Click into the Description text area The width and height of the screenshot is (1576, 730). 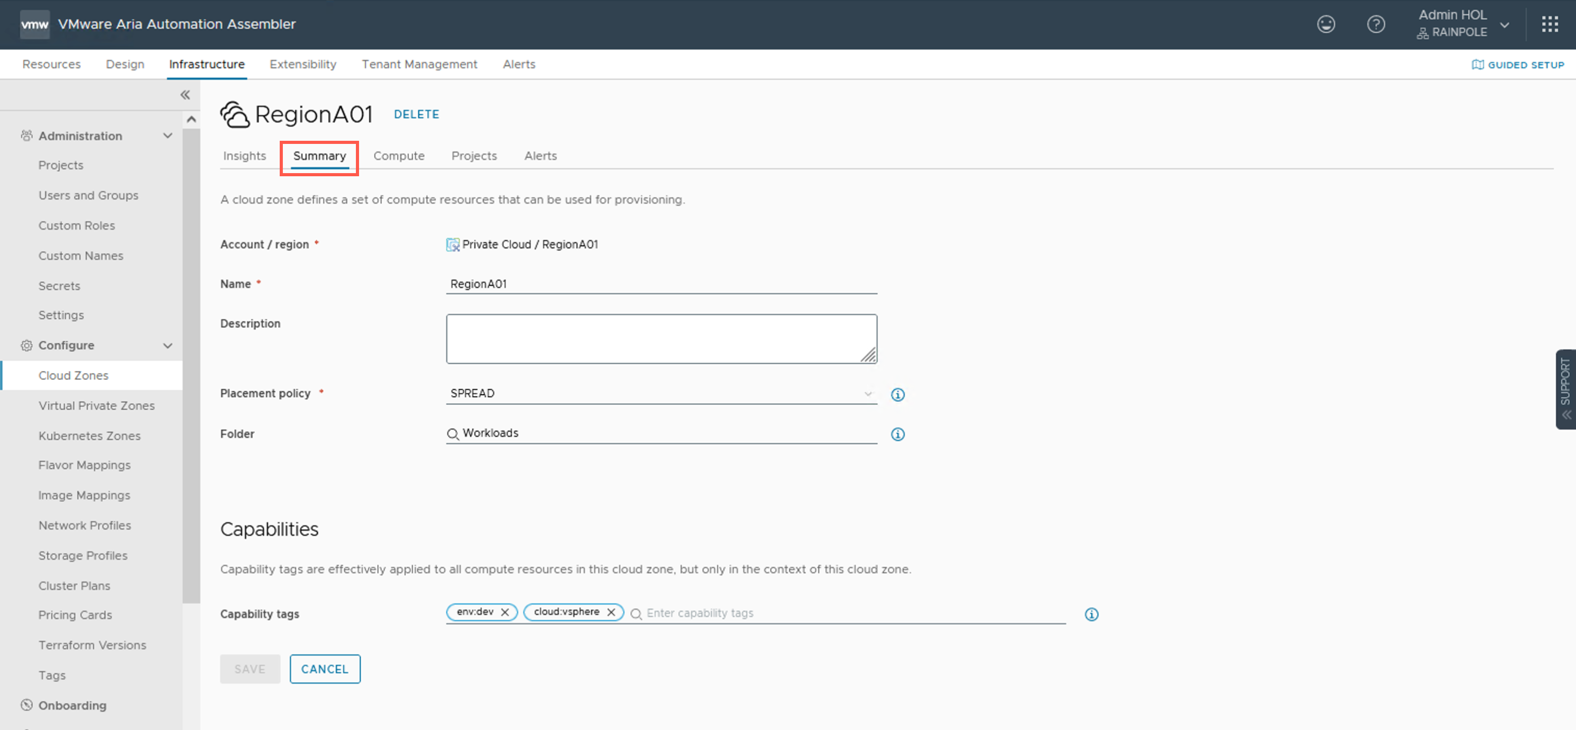tap(661, 339)
